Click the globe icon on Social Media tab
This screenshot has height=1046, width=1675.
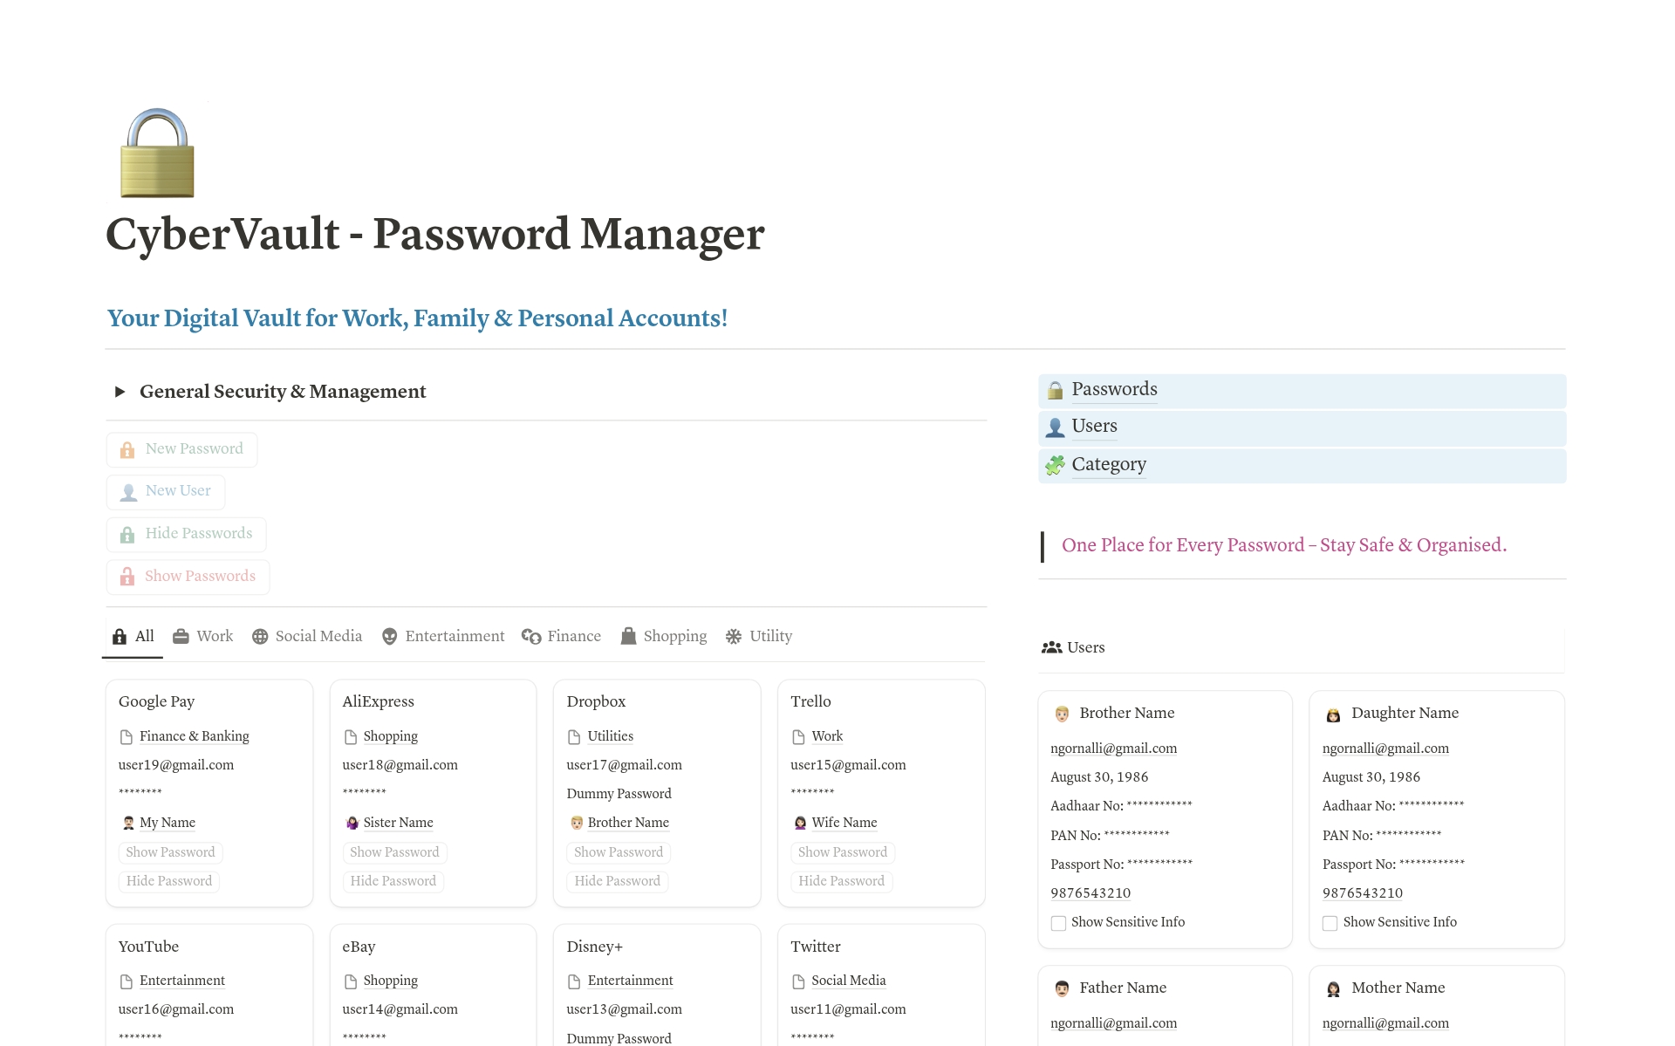[x=260, y=637]
